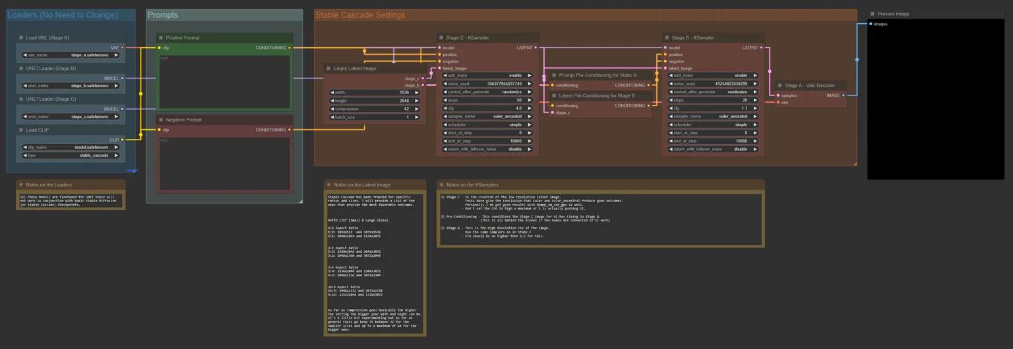This screenshot has width=1013, height=349.
Task: Click the Positive Prompt text area
Action: point(224,81)
